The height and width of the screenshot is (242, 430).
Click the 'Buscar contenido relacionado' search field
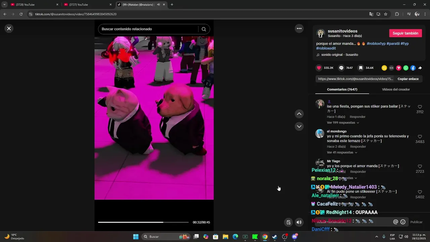(148, 29)
